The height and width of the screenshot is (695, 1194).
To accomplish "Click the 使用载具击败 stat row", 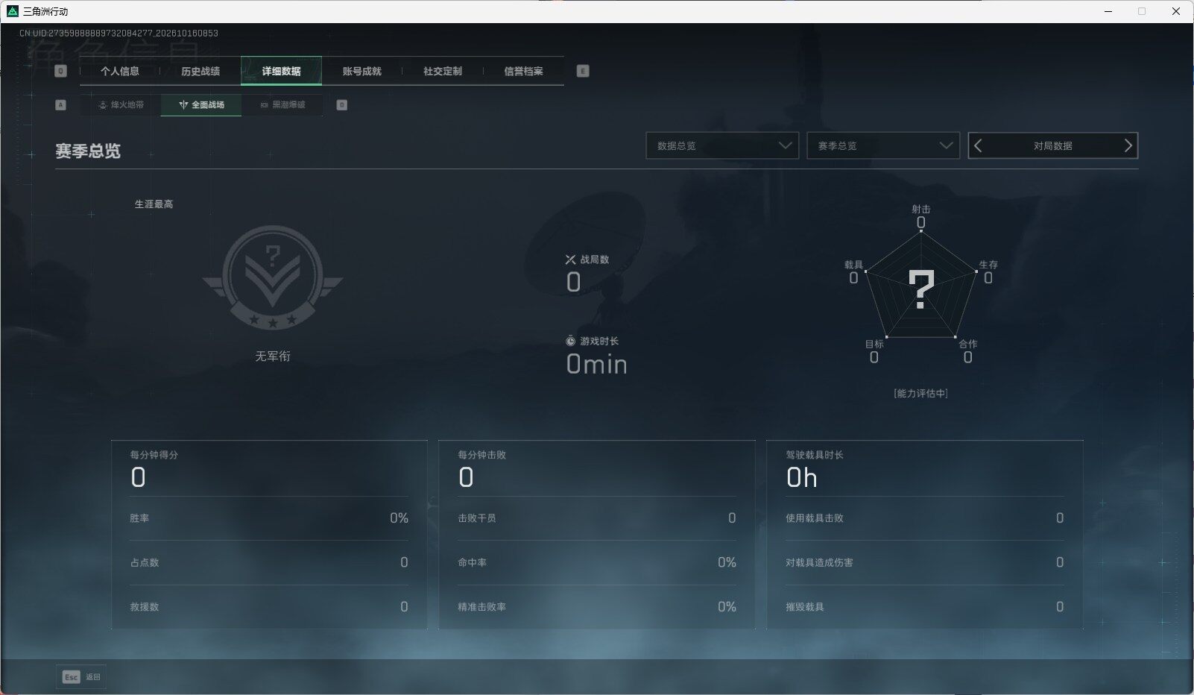I will point(925,518).
